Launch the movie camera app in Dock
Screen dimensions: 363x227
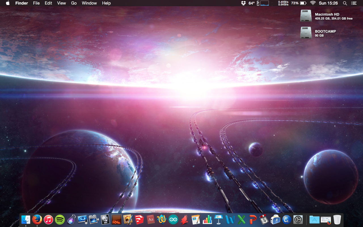pyautogui.click(x=94, y=219)
